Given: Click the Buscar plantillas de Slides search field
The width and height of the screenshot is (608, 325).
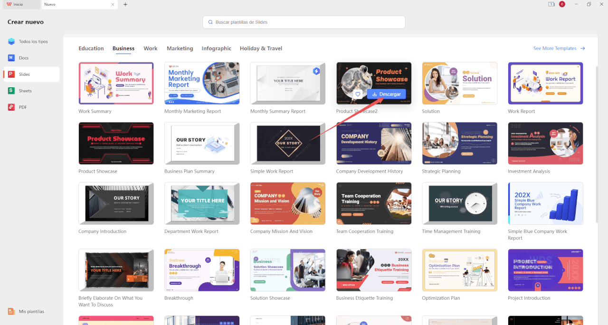Looking at the screenshot, I should click(x=304, y=22).
